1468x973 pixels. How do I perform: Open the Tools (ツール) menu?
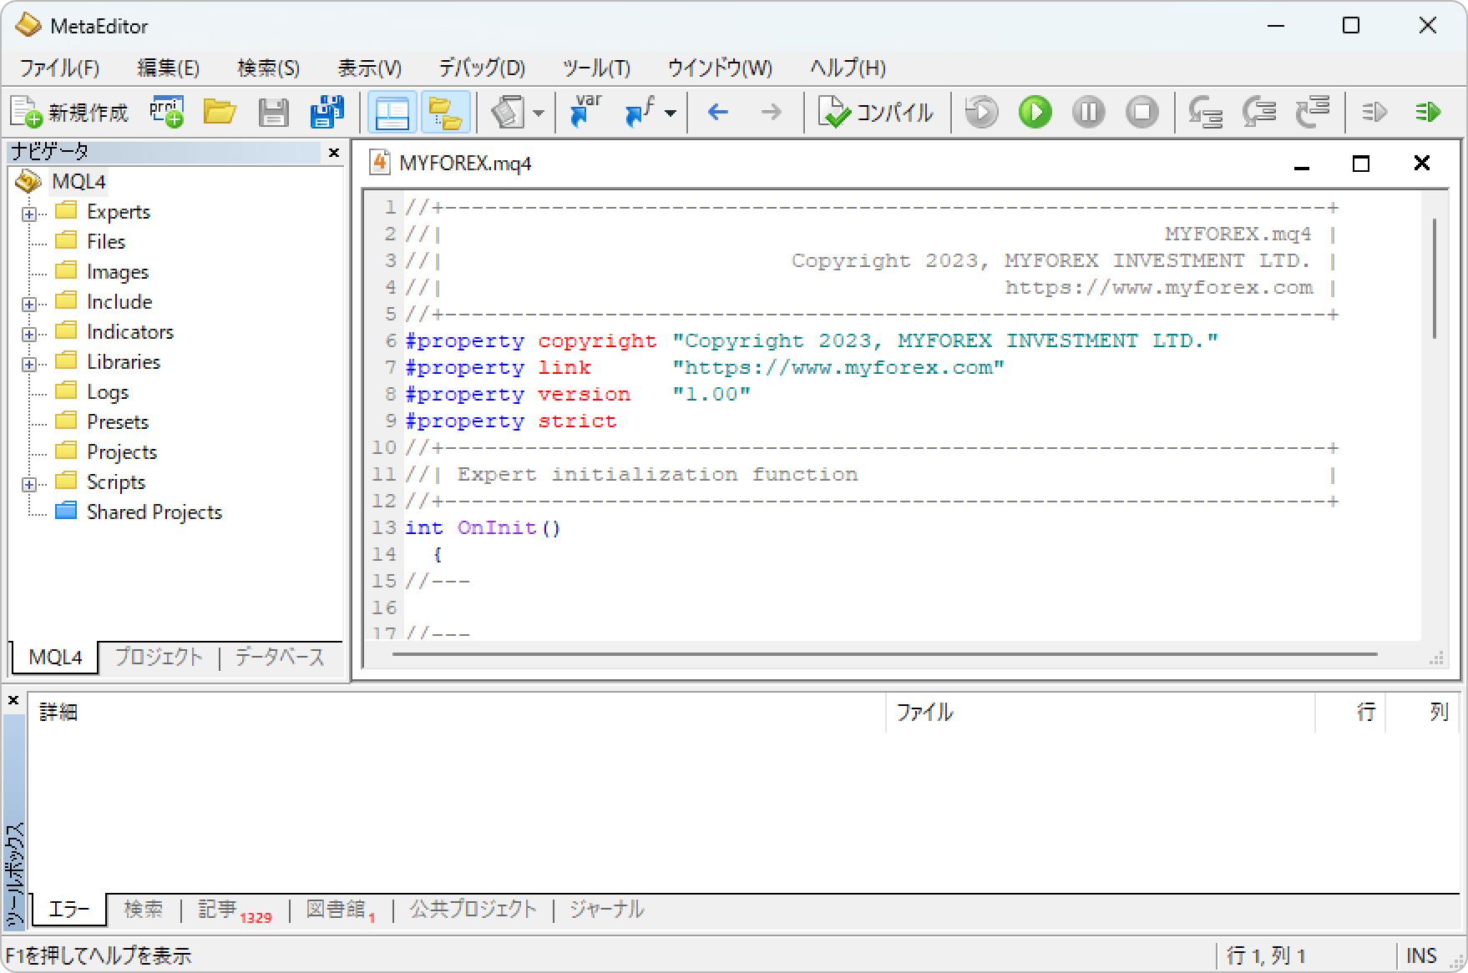coord(596,68)
